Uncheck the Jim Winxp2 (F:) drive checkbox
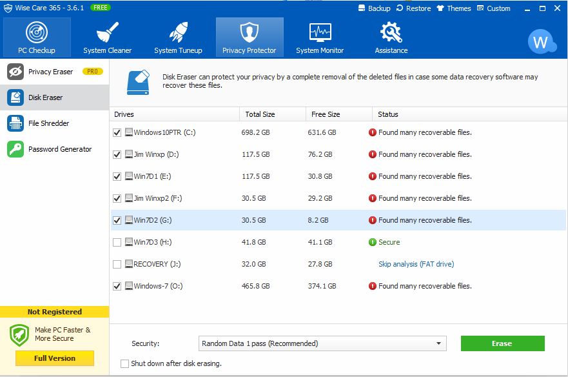 pyautogui.click(x=117, y=198)
